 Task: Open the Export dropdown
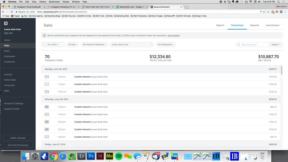pyautogui.click(x=276, y=44)
